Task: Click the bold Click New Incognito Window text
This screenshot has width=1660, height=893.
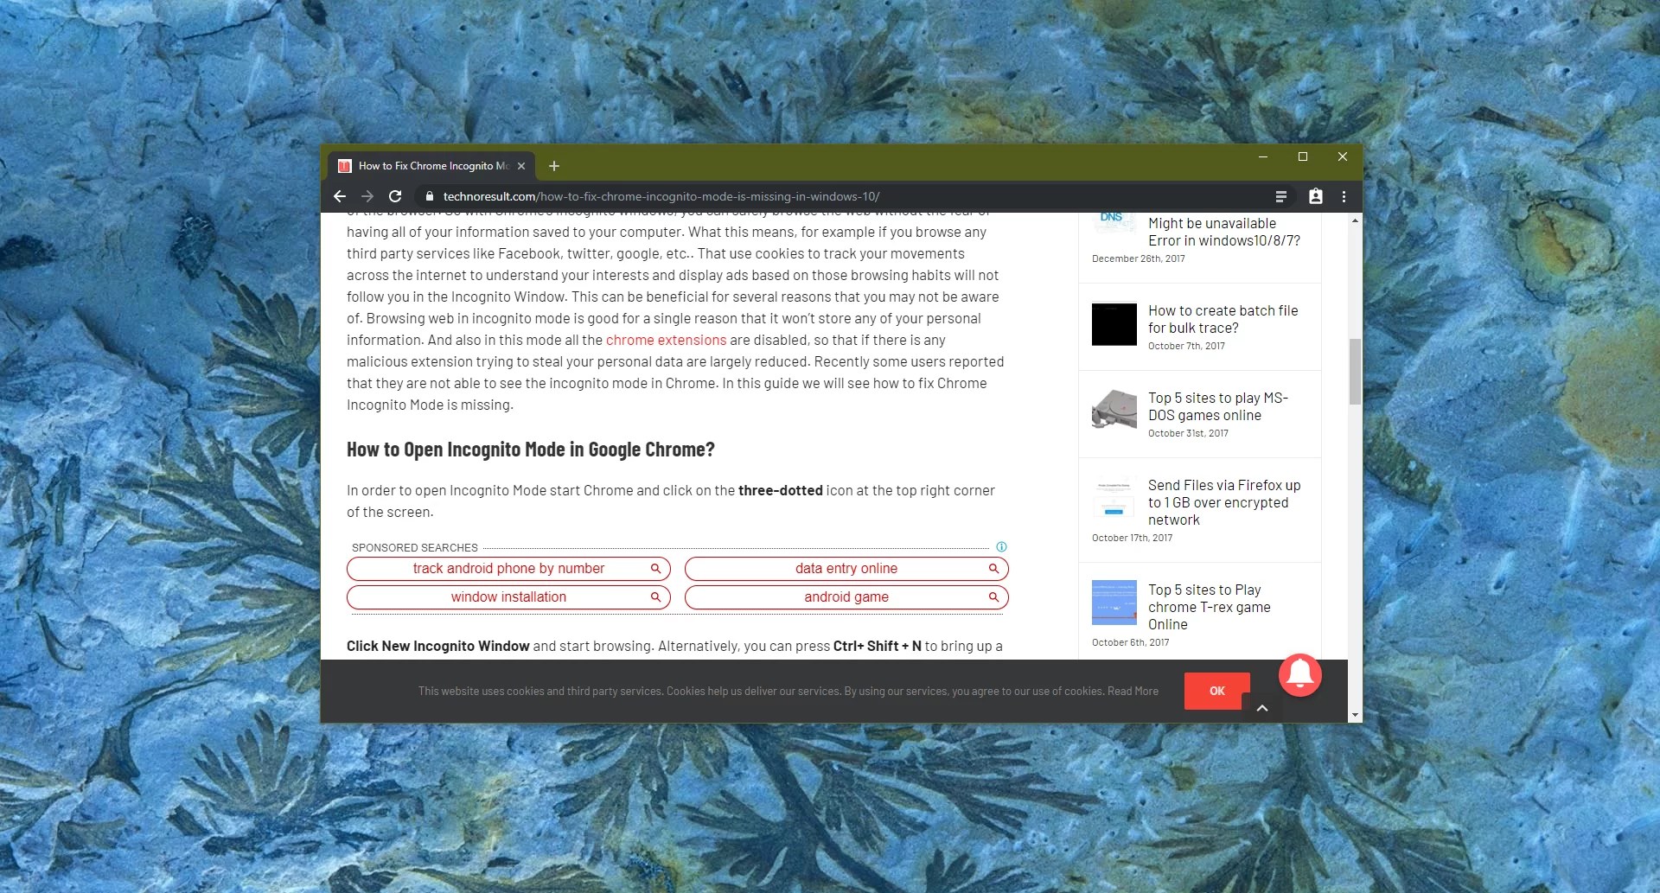Action: pyautogui.click(x=438, y=646)
